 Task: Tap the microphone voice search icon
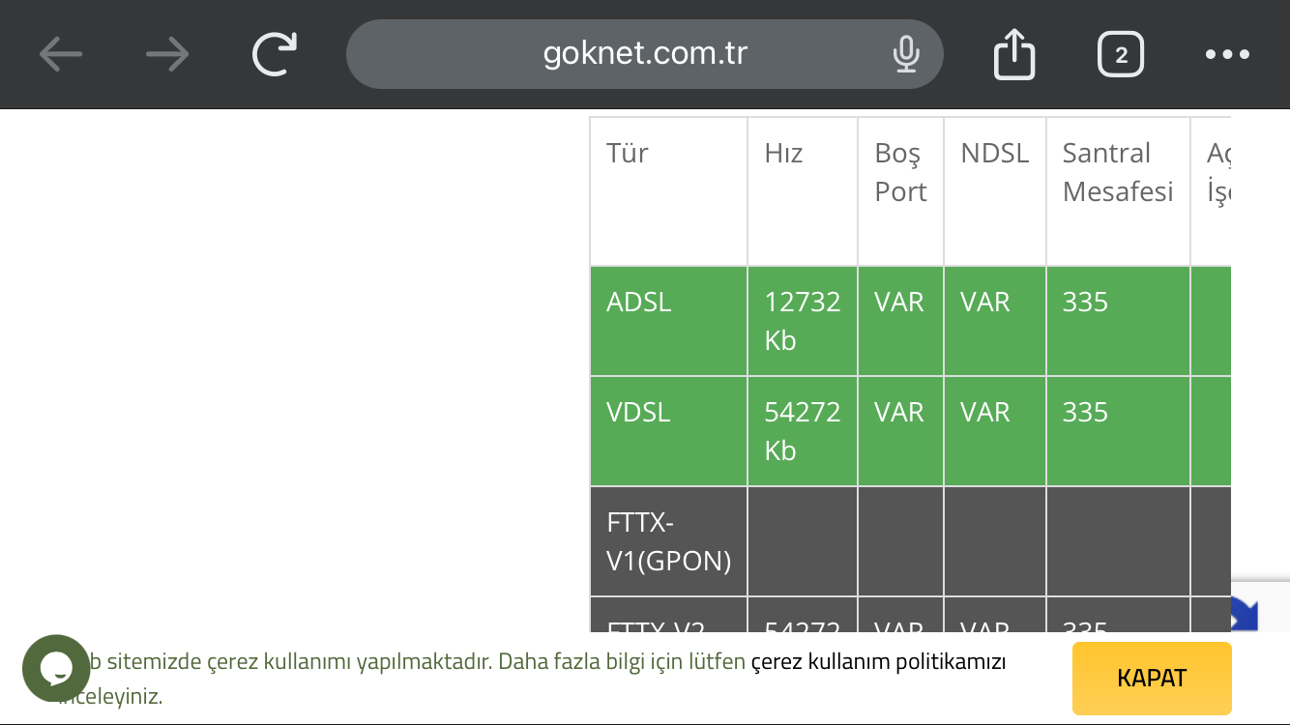coord(906,54)
